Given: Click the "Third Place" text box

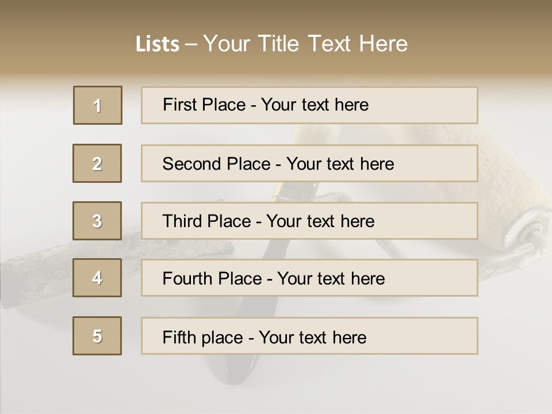Looking at the screenshot, I should pos(309,221).
